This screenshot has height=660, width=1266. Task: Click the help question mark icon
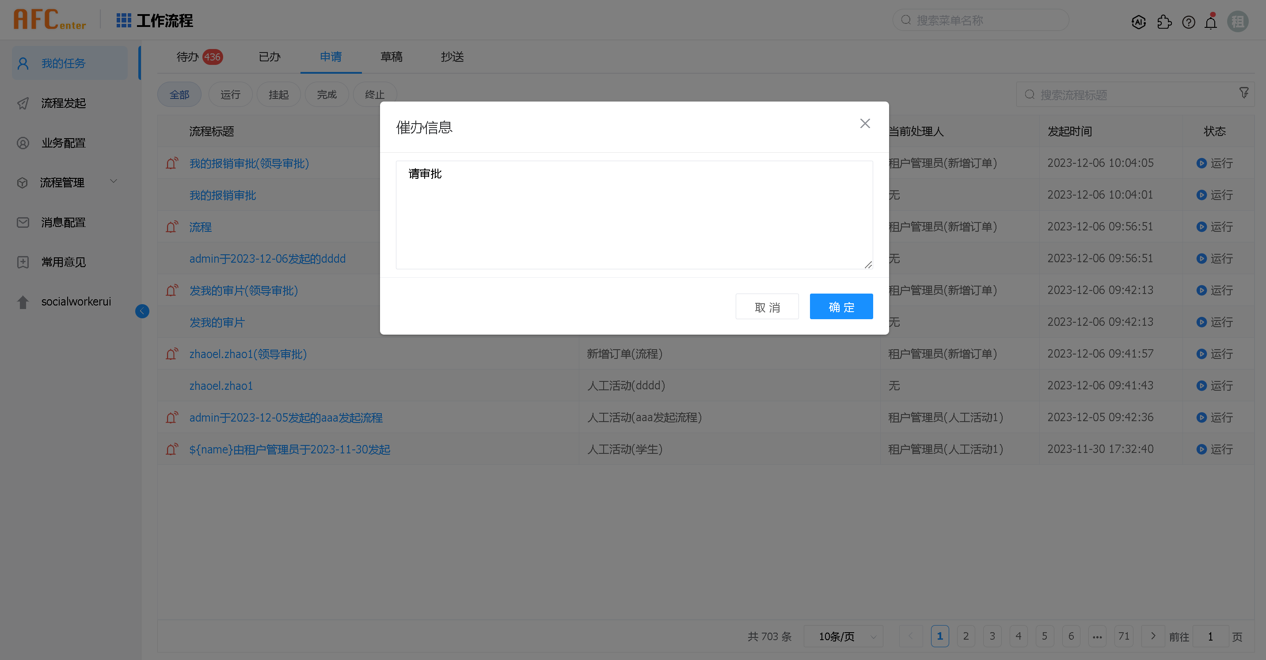pyautogui.click(x=1188, y=22)
